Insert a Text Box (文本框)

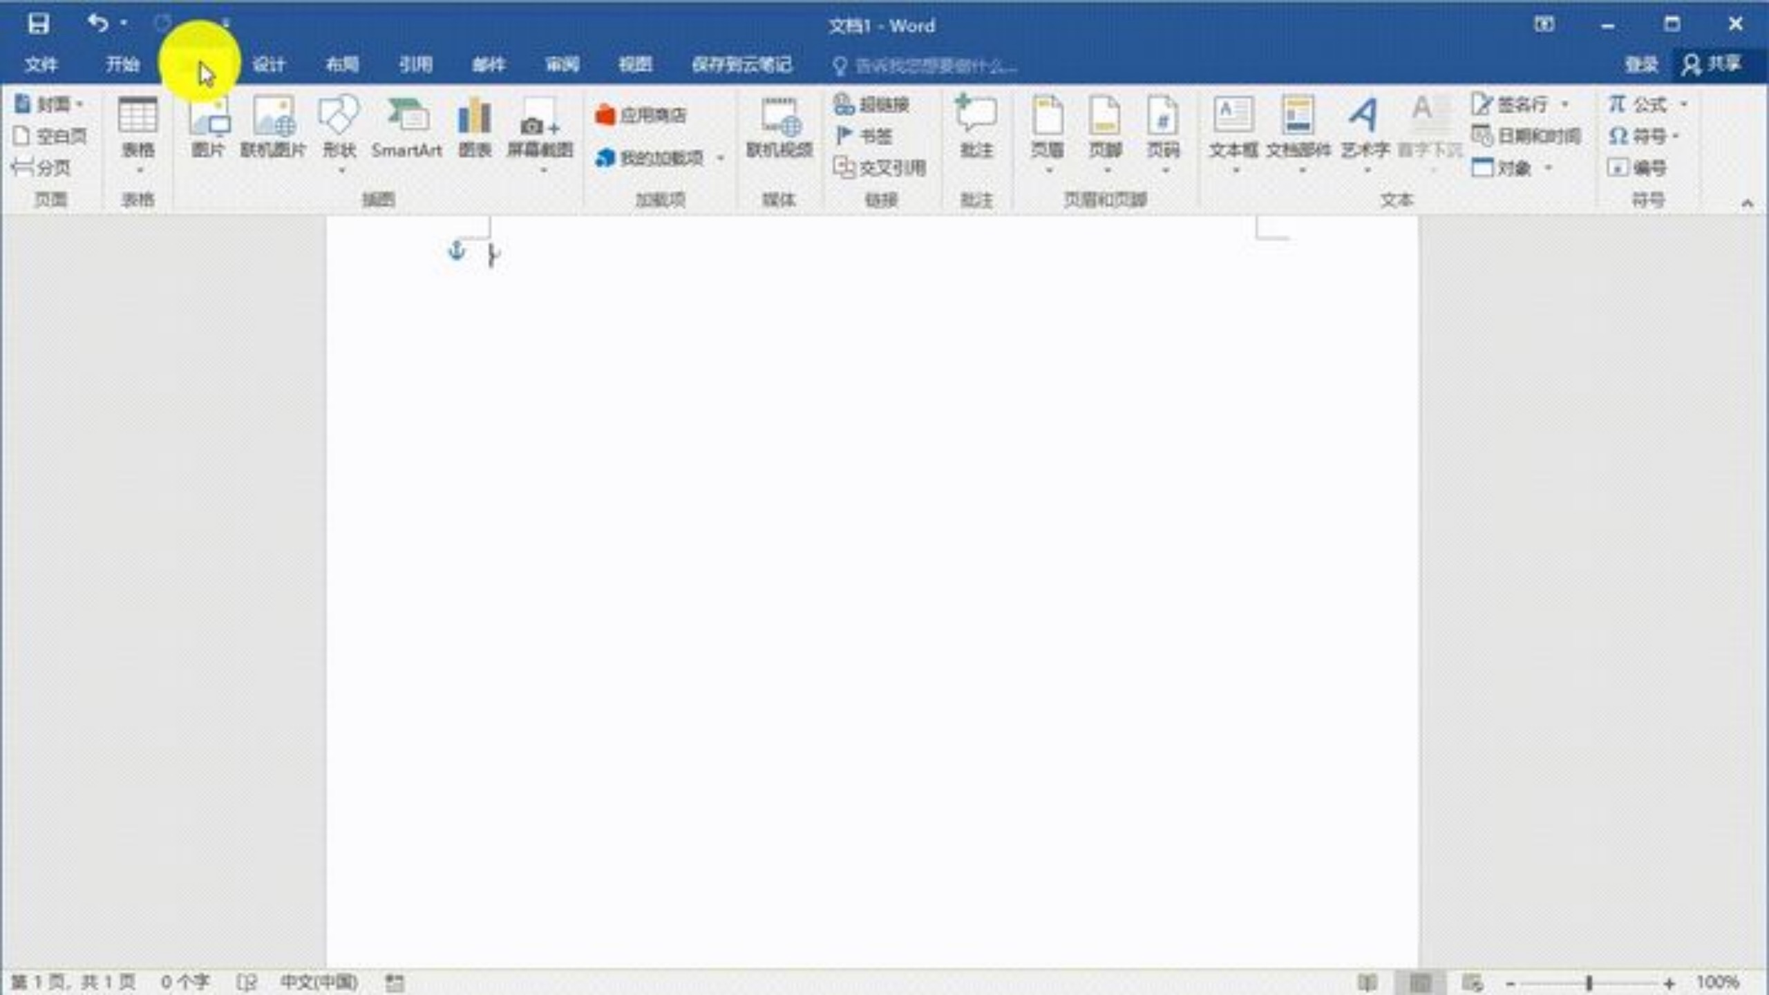(x=1233, y=135)
